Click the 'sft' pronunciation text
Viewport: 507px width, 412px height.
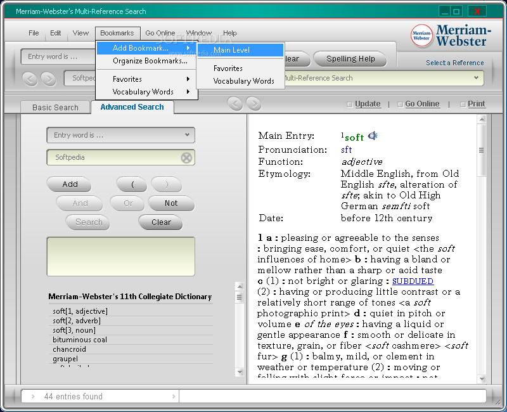[346, 150]
